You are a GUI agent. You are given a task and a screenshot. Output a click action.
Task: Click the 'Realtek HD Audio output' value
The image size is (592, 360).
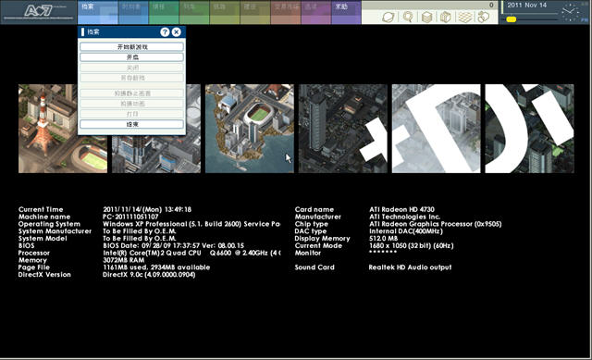coord(410,267)
